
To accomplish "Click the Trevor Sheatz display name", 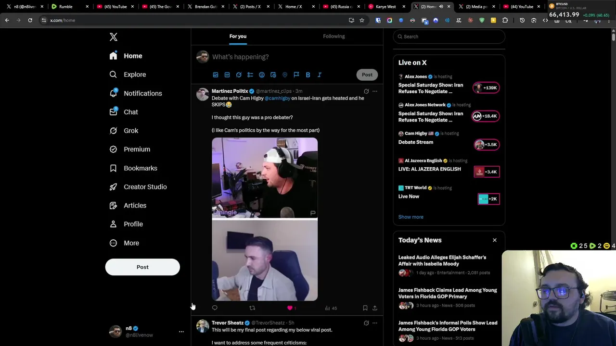I will (228, 323).
